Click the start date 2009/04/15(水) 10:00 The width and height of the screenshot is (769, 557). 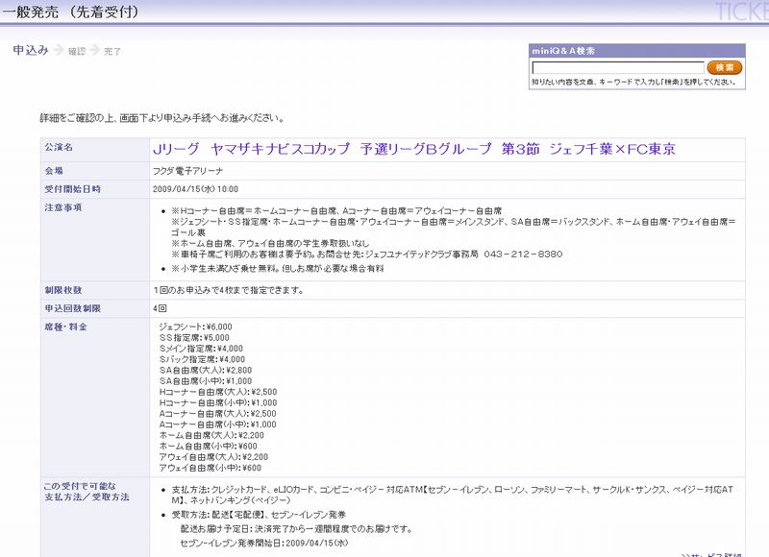pos(195,189)
